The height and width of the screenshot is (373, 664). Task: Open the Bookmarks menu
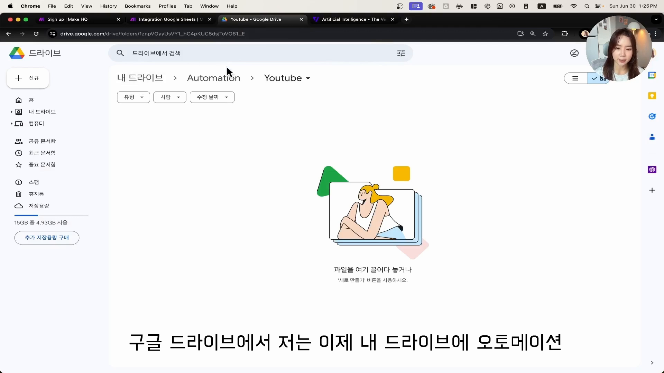coord(138,6)
